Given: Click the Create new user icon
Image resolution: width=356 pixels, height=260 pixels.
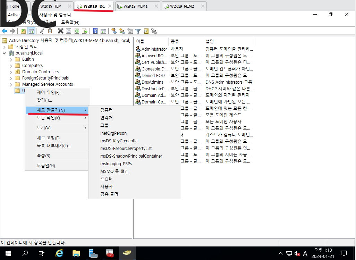Looking at the screenshot, I should pos(114,31).
